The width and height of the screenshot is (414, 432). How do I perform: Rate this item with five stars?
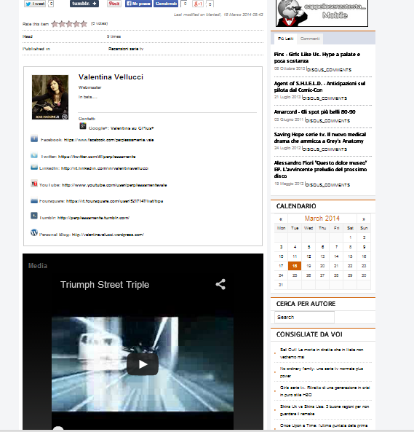pos(84,24)
